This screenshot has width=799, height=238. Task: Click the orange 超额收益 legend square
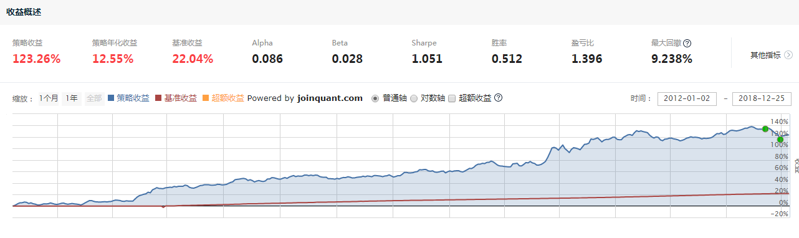(206, 98)
